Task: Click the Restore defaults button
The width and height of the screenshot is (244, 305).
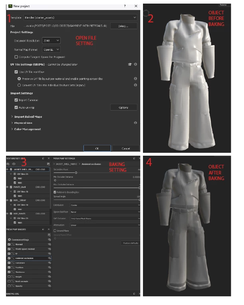Action: 131,243
